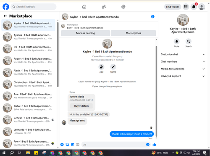Open Christopher conversation in chat list

pyautogui.click(x=28, y=84)
